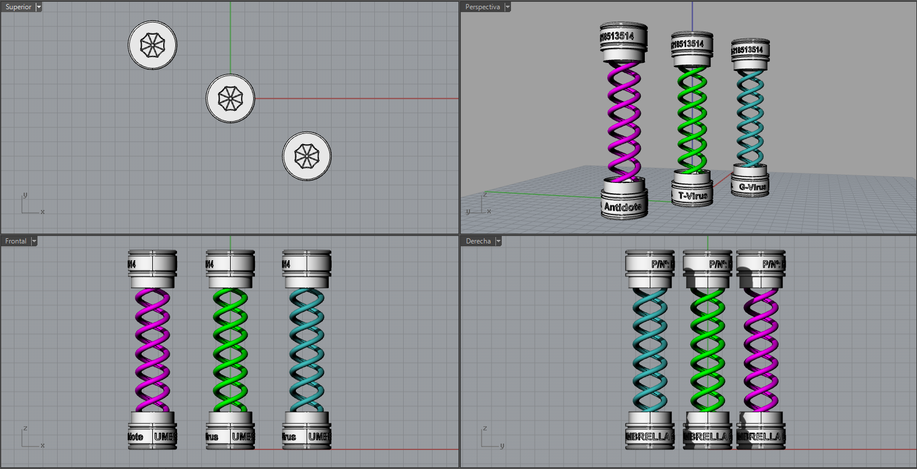This screenshot has width=917, height=469.
Task: Select the teal helix in Derecha view
Action: [x=650, y=350]
